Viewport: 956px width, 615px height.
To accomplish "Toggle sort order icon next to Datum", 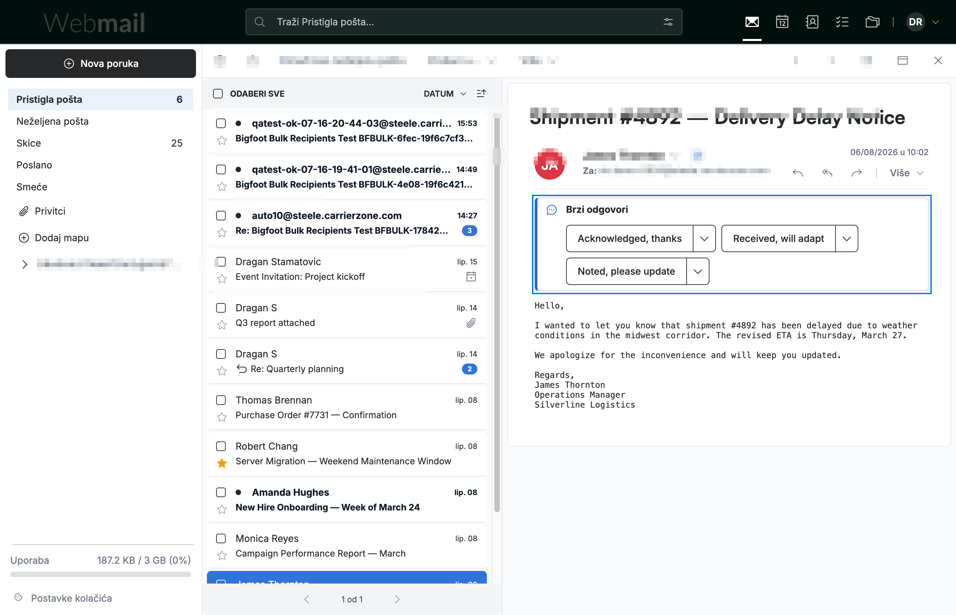I will [481, 94].
